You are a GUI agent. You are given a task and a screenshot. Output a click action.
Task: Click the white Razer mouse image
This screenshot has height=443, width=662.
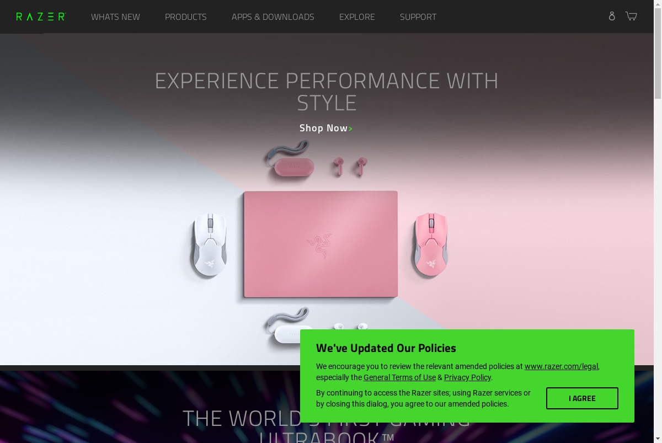coord(210,245)
